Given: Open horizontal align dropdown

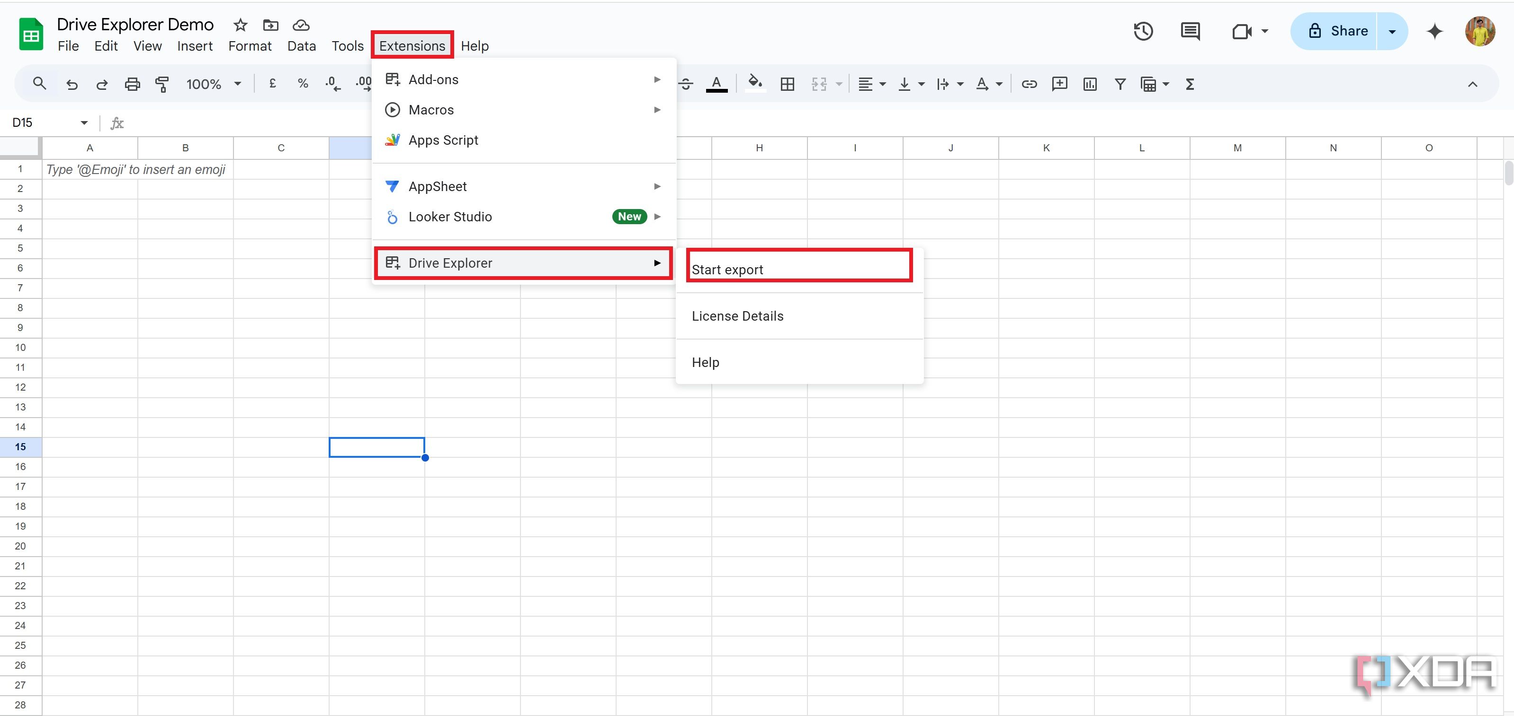Looking at the screenshot, I should [872, 85].
